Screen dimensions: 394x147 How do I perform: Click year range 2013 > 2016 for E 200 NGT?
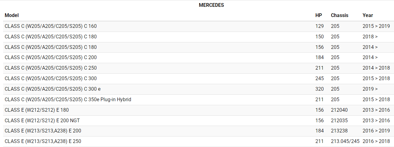[376, 121]
